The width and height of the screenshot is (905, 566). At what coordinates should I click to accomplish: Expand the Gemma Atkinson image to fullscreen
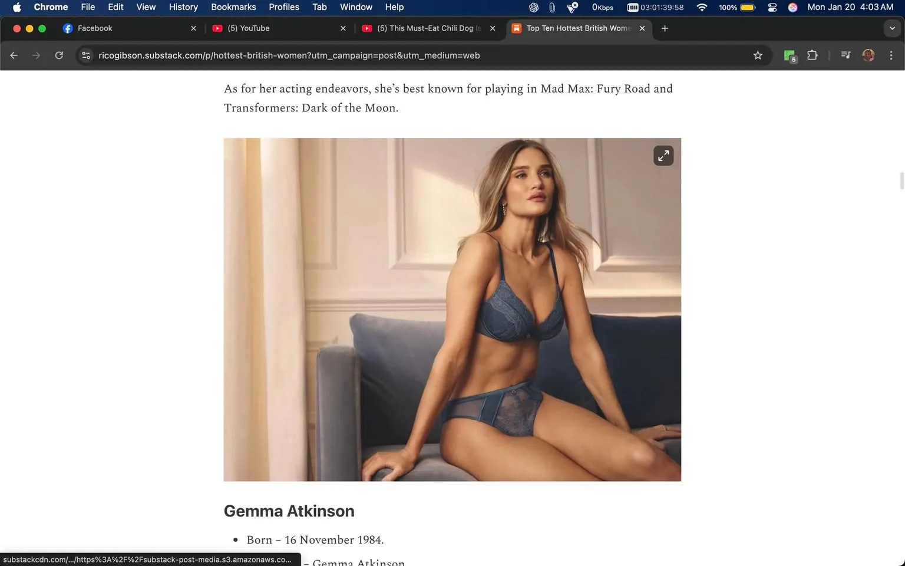[x=663, y=155]
